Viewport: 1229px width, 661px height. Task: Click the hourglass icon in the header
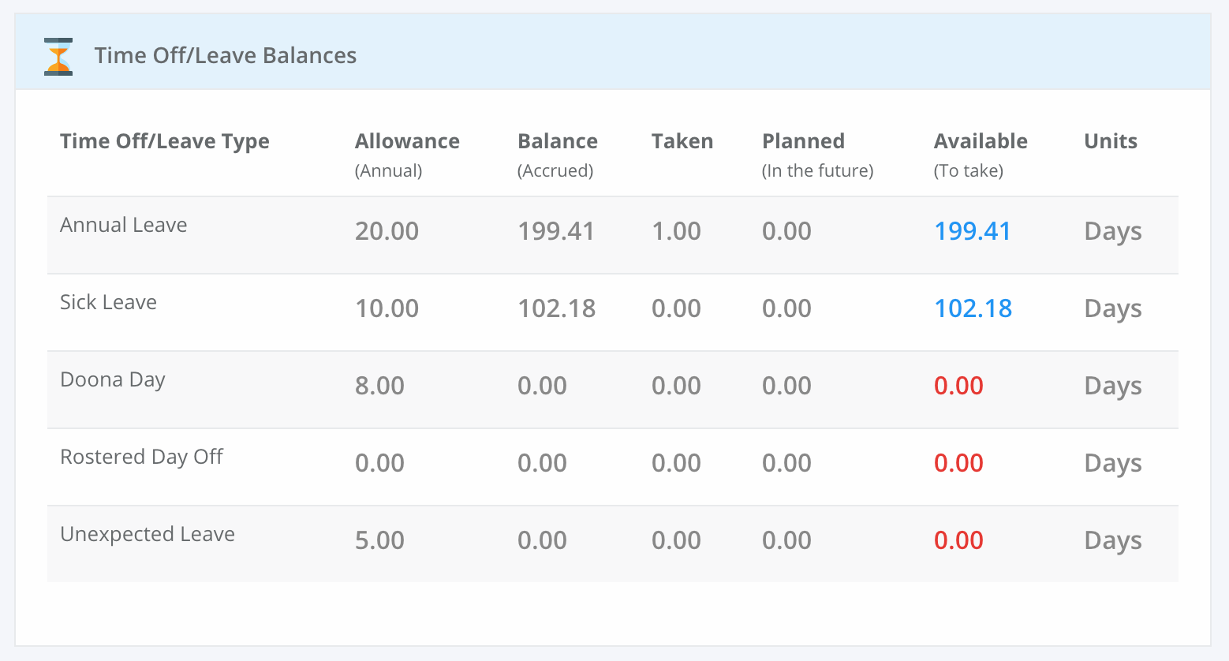pyautogui.click(x=58, y=56)
